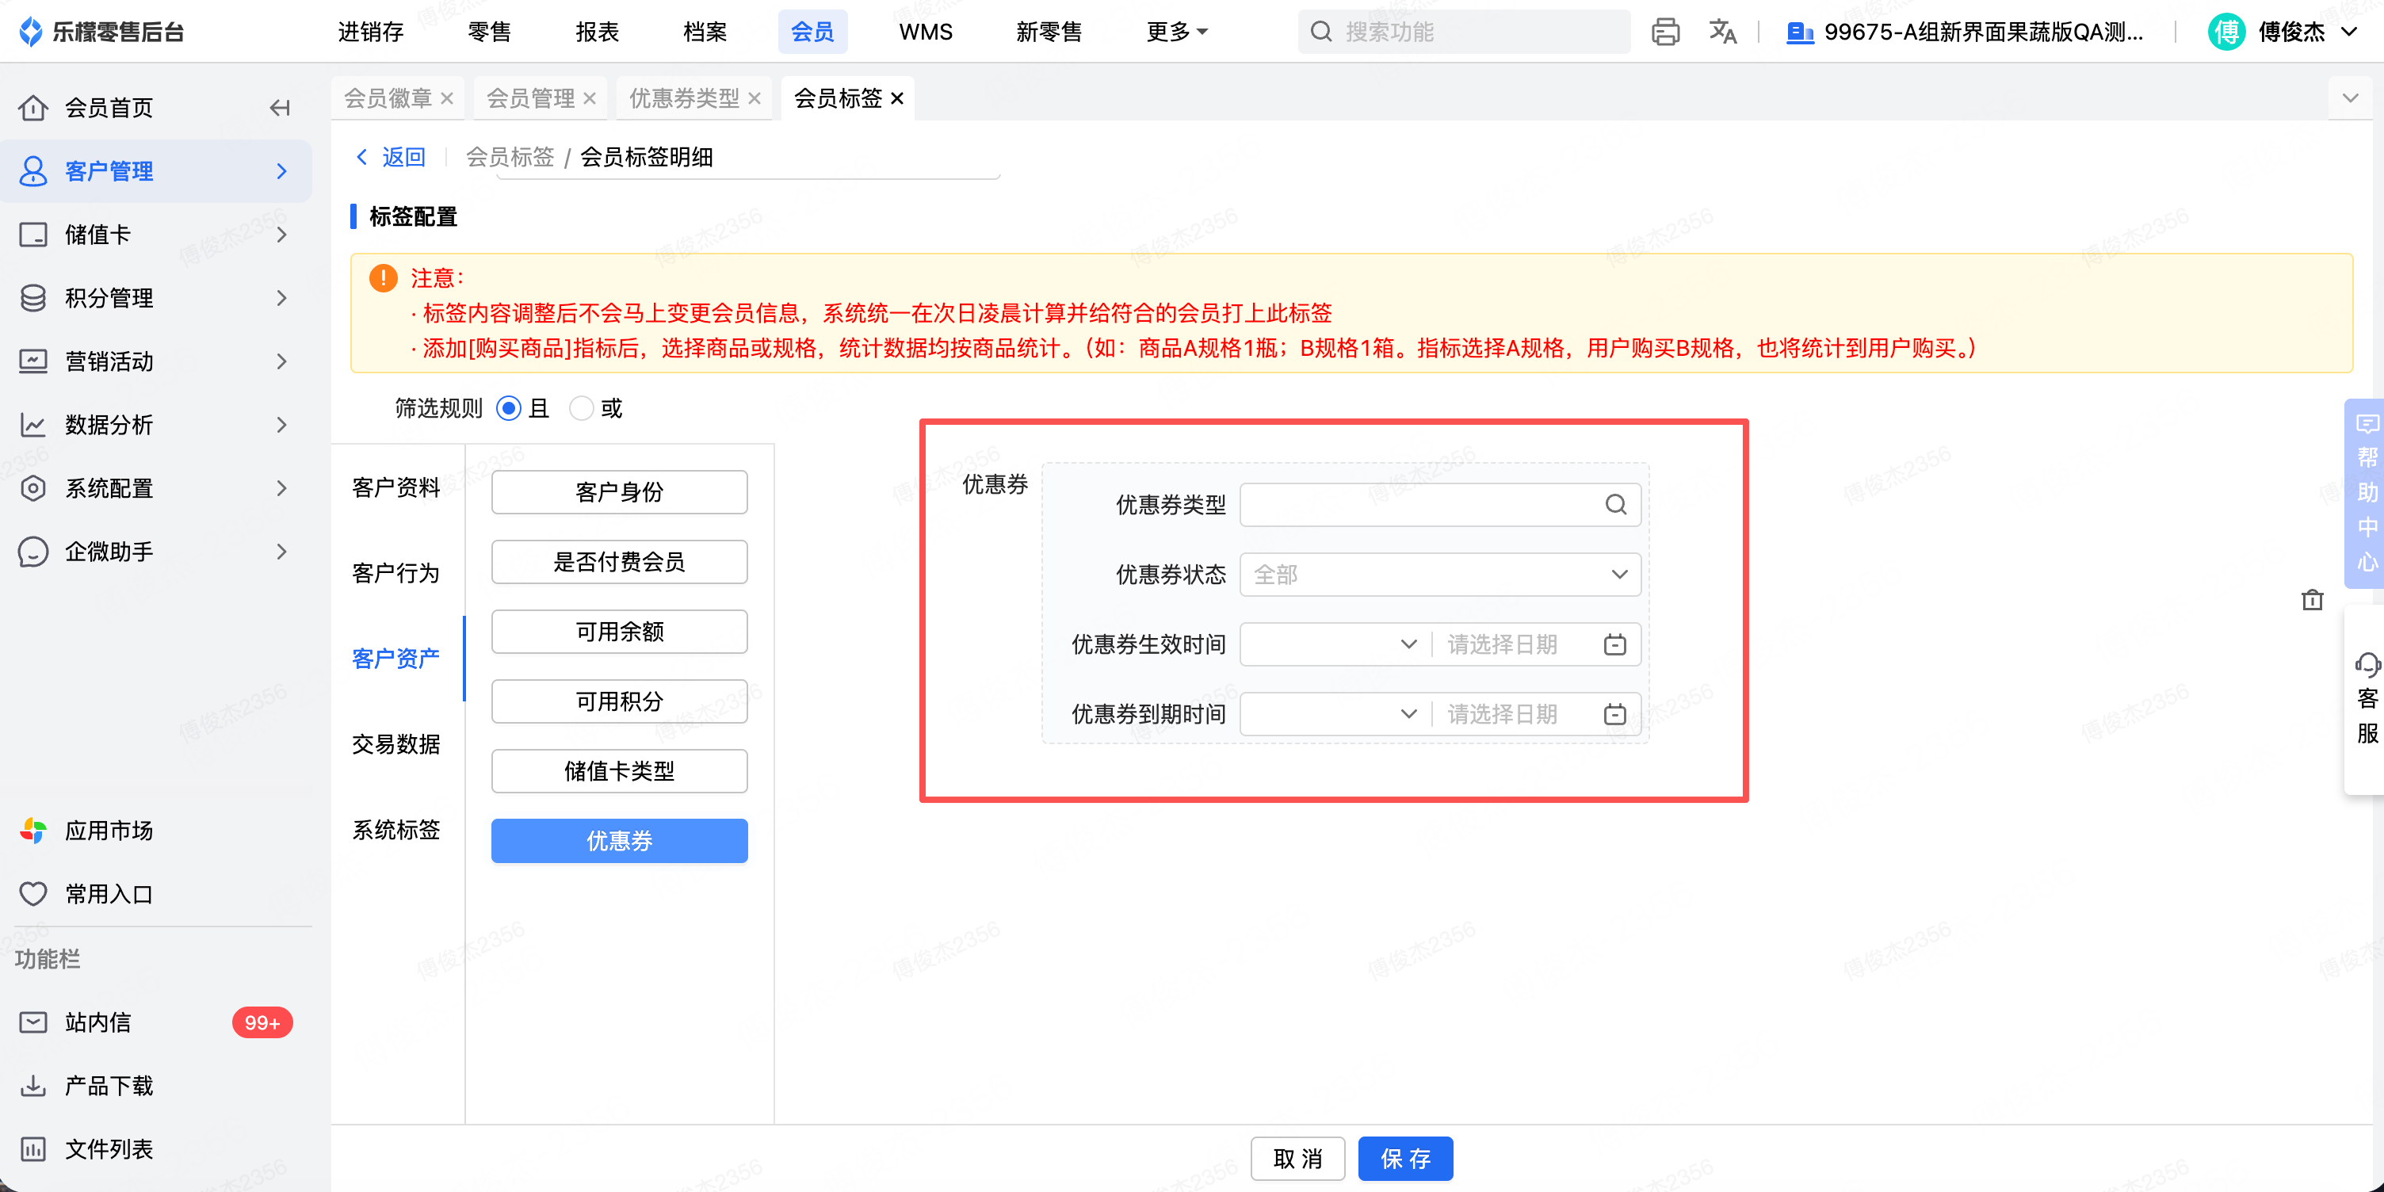The image size is (2384, 1192).
Task: Expand the 更多 top menu
Action: click(x=1175, y=32)
